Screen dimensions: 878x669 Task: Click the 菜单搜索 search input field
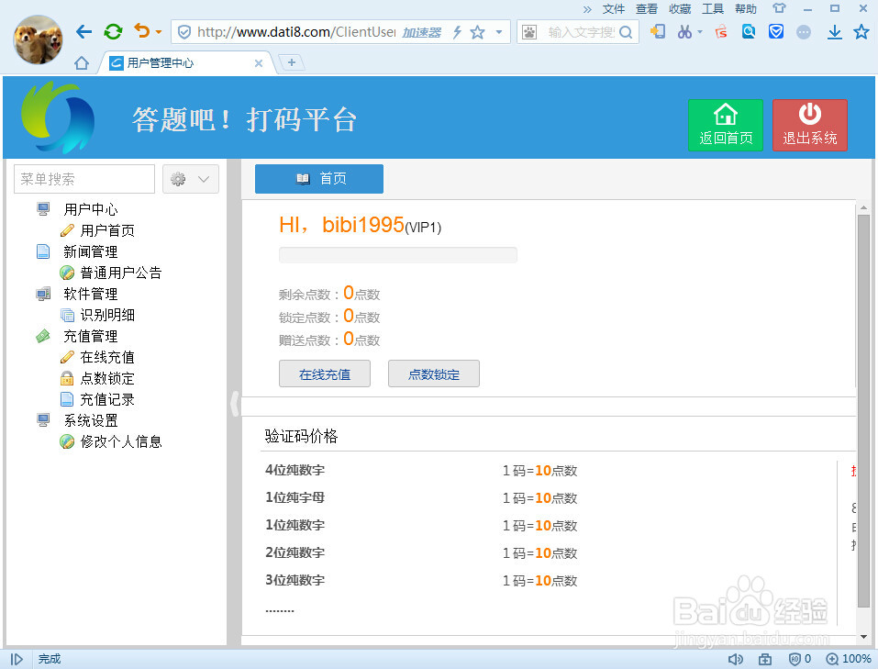pos(83,178)
